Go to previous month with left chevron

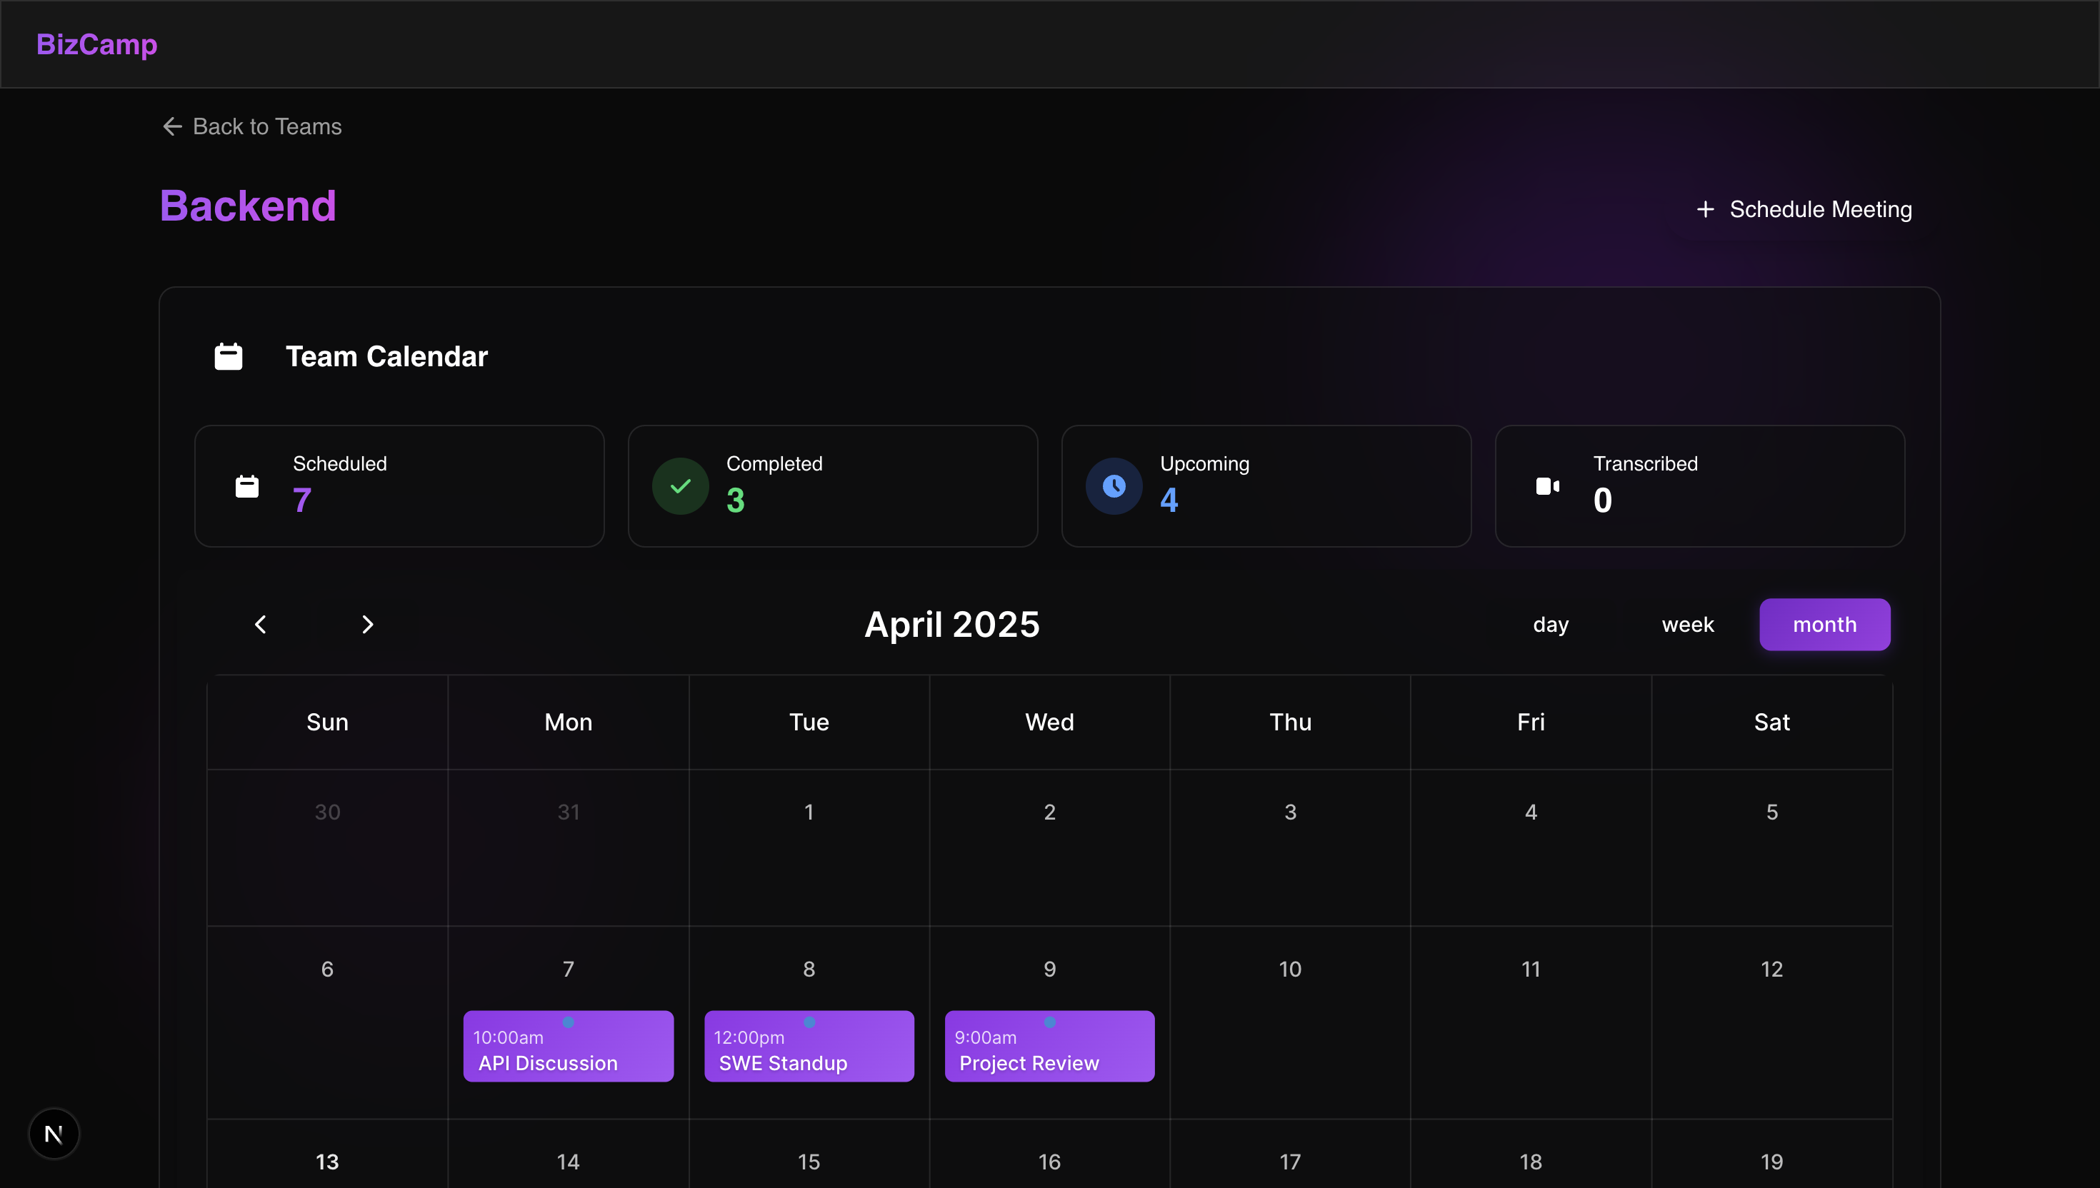pos(261,624)
